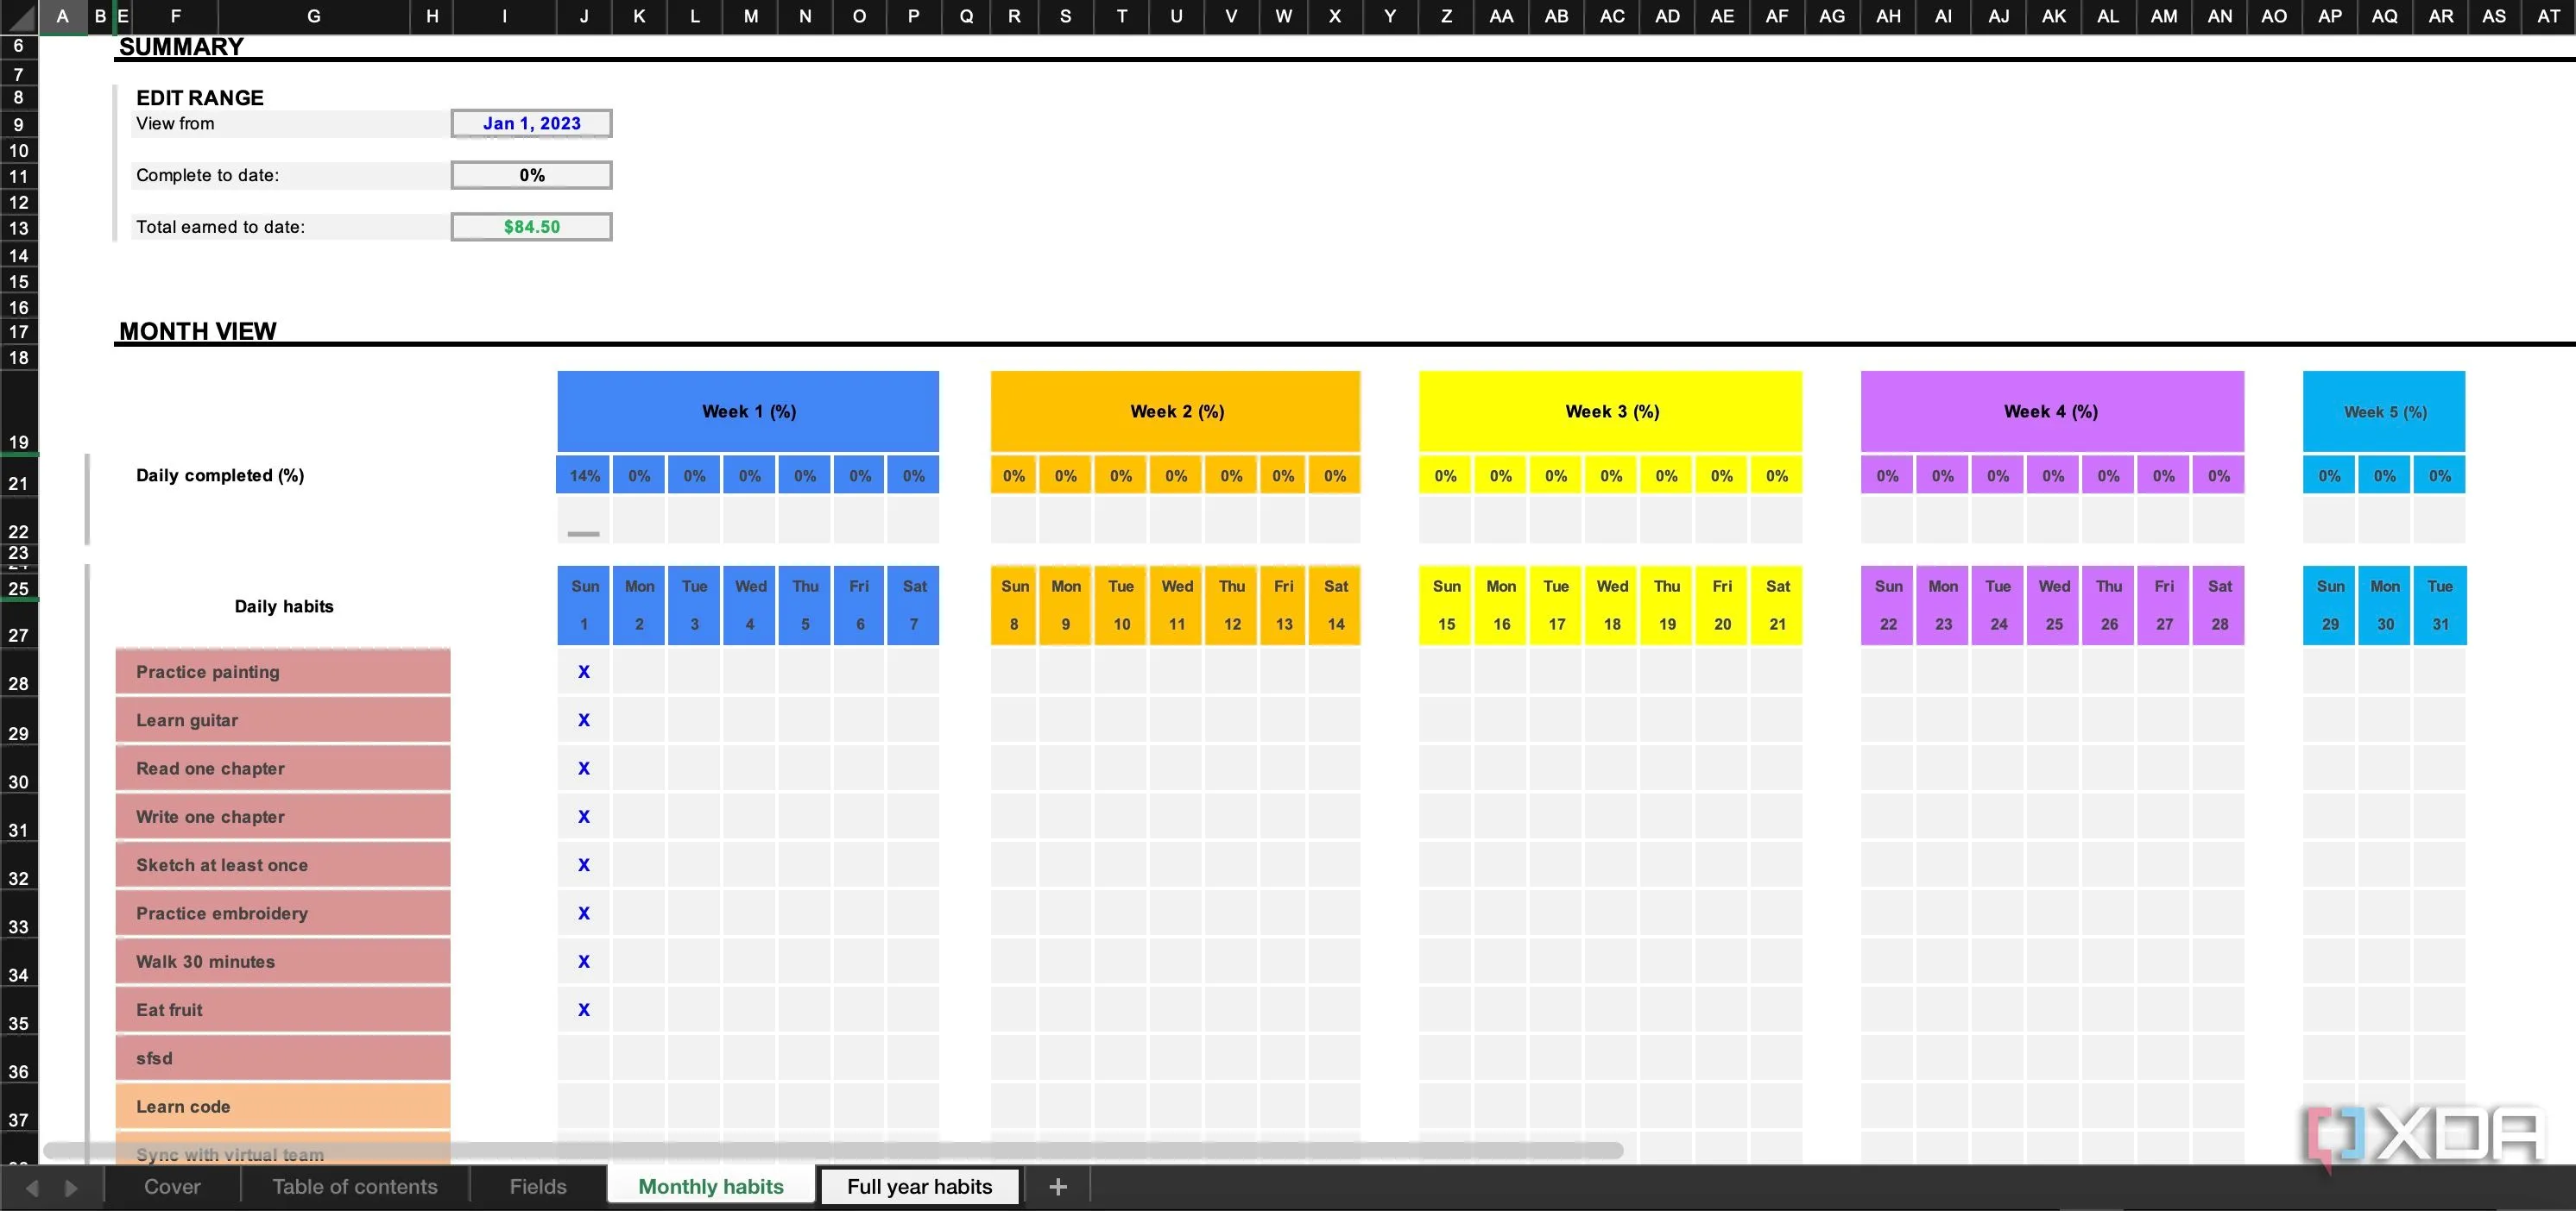Select the Sketch at least once label
The height and width of the screenshot is (1211, 2576).
coord(283,864)
